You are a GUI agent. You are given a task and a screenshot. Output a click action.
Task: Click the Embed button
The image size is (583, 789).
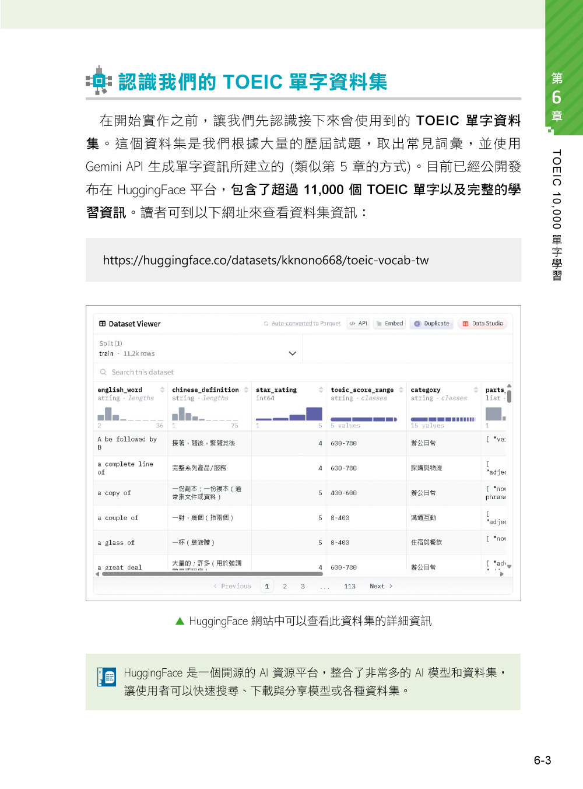(389, 323)
